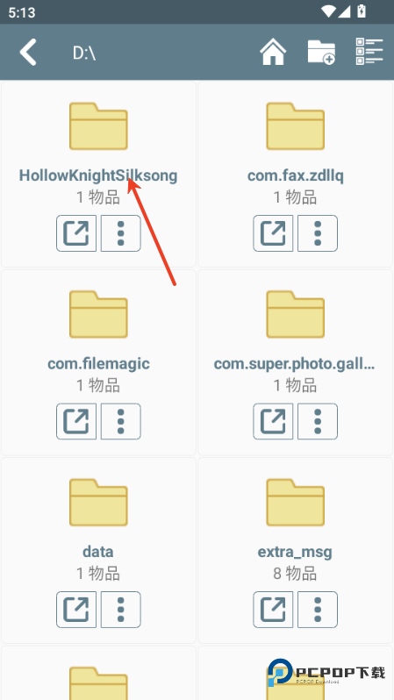Go back using the left arrow

(28, 53)
